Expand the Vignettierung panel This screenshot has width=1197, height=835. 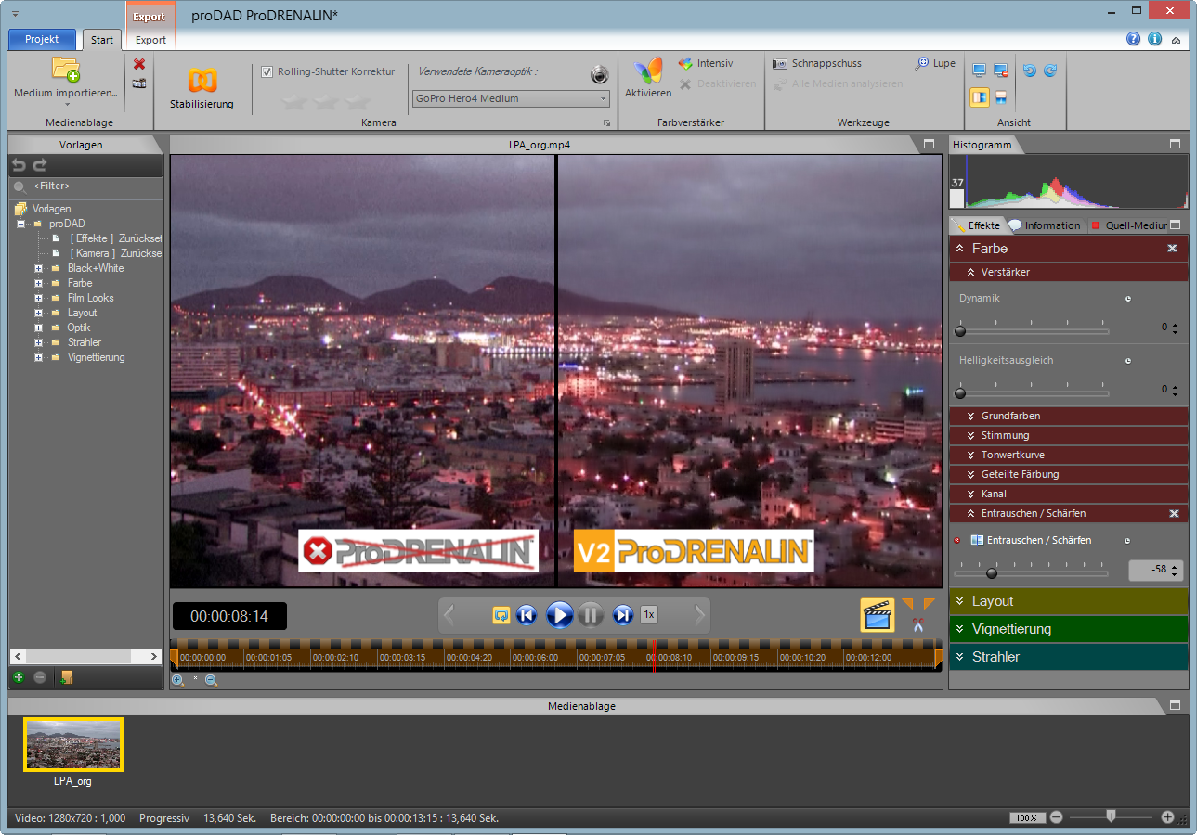tap(1068, 629)
